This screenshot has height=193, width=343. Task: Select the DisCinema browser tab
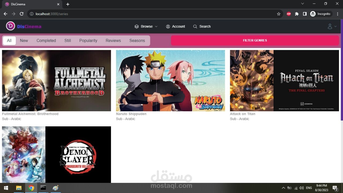pyautogui.click(x=32, y=4)
